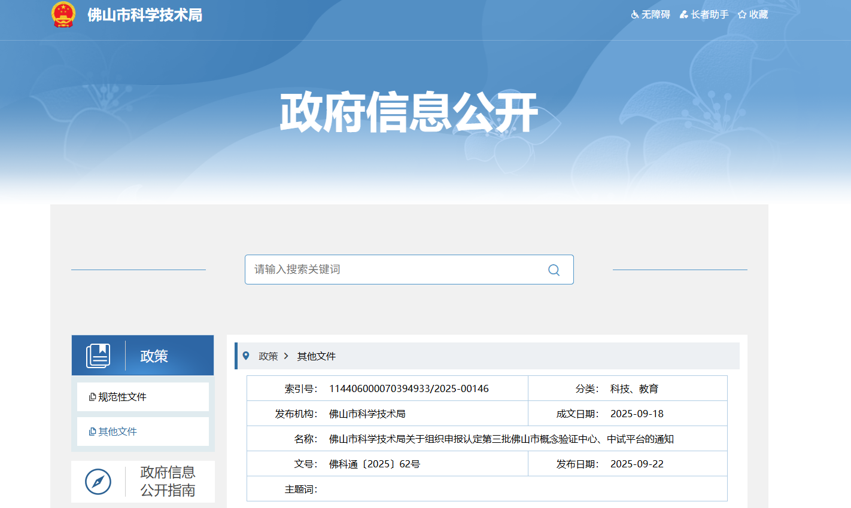Open 政府信息公开指南 section

click(x=168, y=481)
